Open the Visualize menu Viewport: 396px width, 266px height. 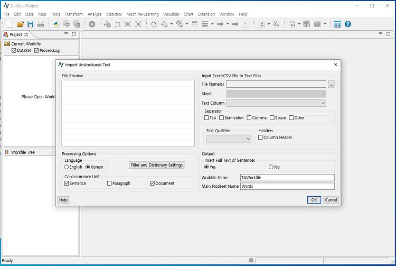[x=171, y=14]
